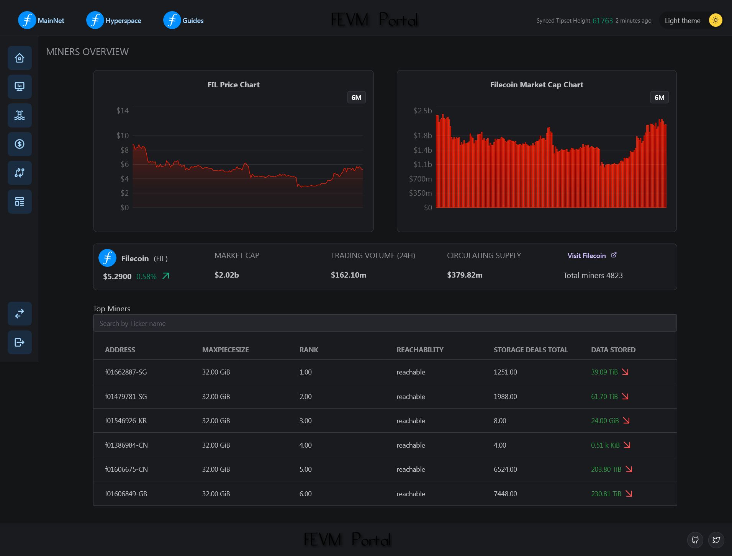Click the logout exit sidebar icon
Viewport: 732px width, 556px height.
click(x=20, y=342)
